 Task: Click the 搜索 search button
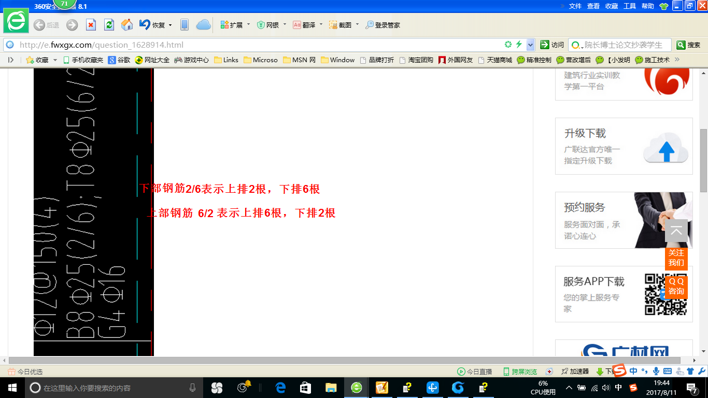(689, 45)
